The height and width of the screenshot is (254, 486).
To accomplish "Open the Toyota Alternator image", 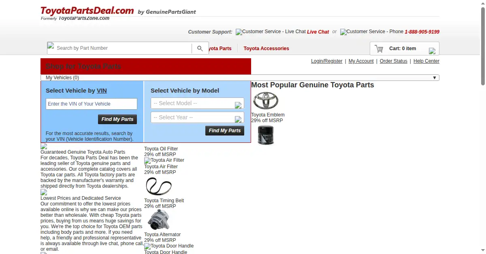I will [159, 220].
